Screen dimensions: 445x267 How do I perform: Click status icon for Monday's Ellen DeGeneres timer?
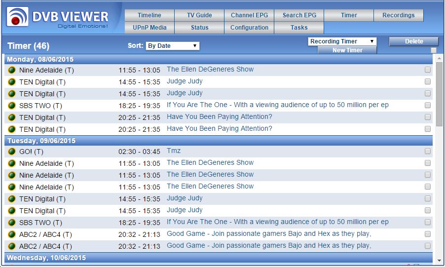click(x=12, y=70)
